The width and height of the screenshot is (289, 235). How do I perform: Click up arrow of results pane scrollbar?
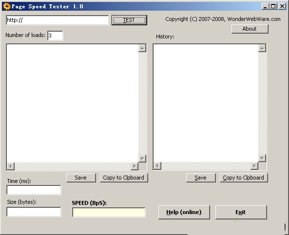coord(142,48)
